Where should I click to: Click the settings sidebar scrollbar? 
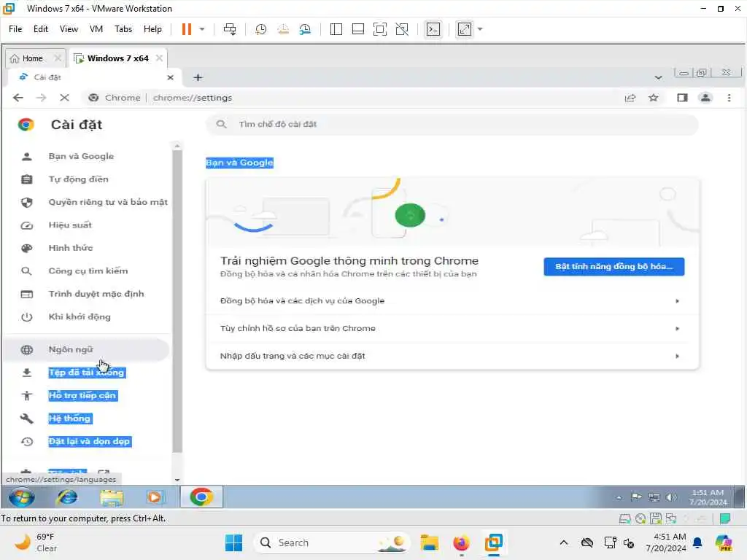tap(177, 301)
